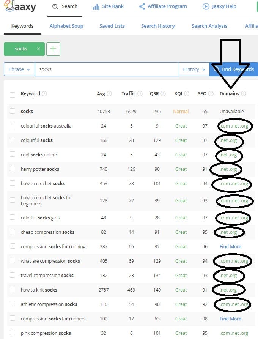258x339 pixels.
Task: Check the box for travel compression socks
Action: click(13, 275)
